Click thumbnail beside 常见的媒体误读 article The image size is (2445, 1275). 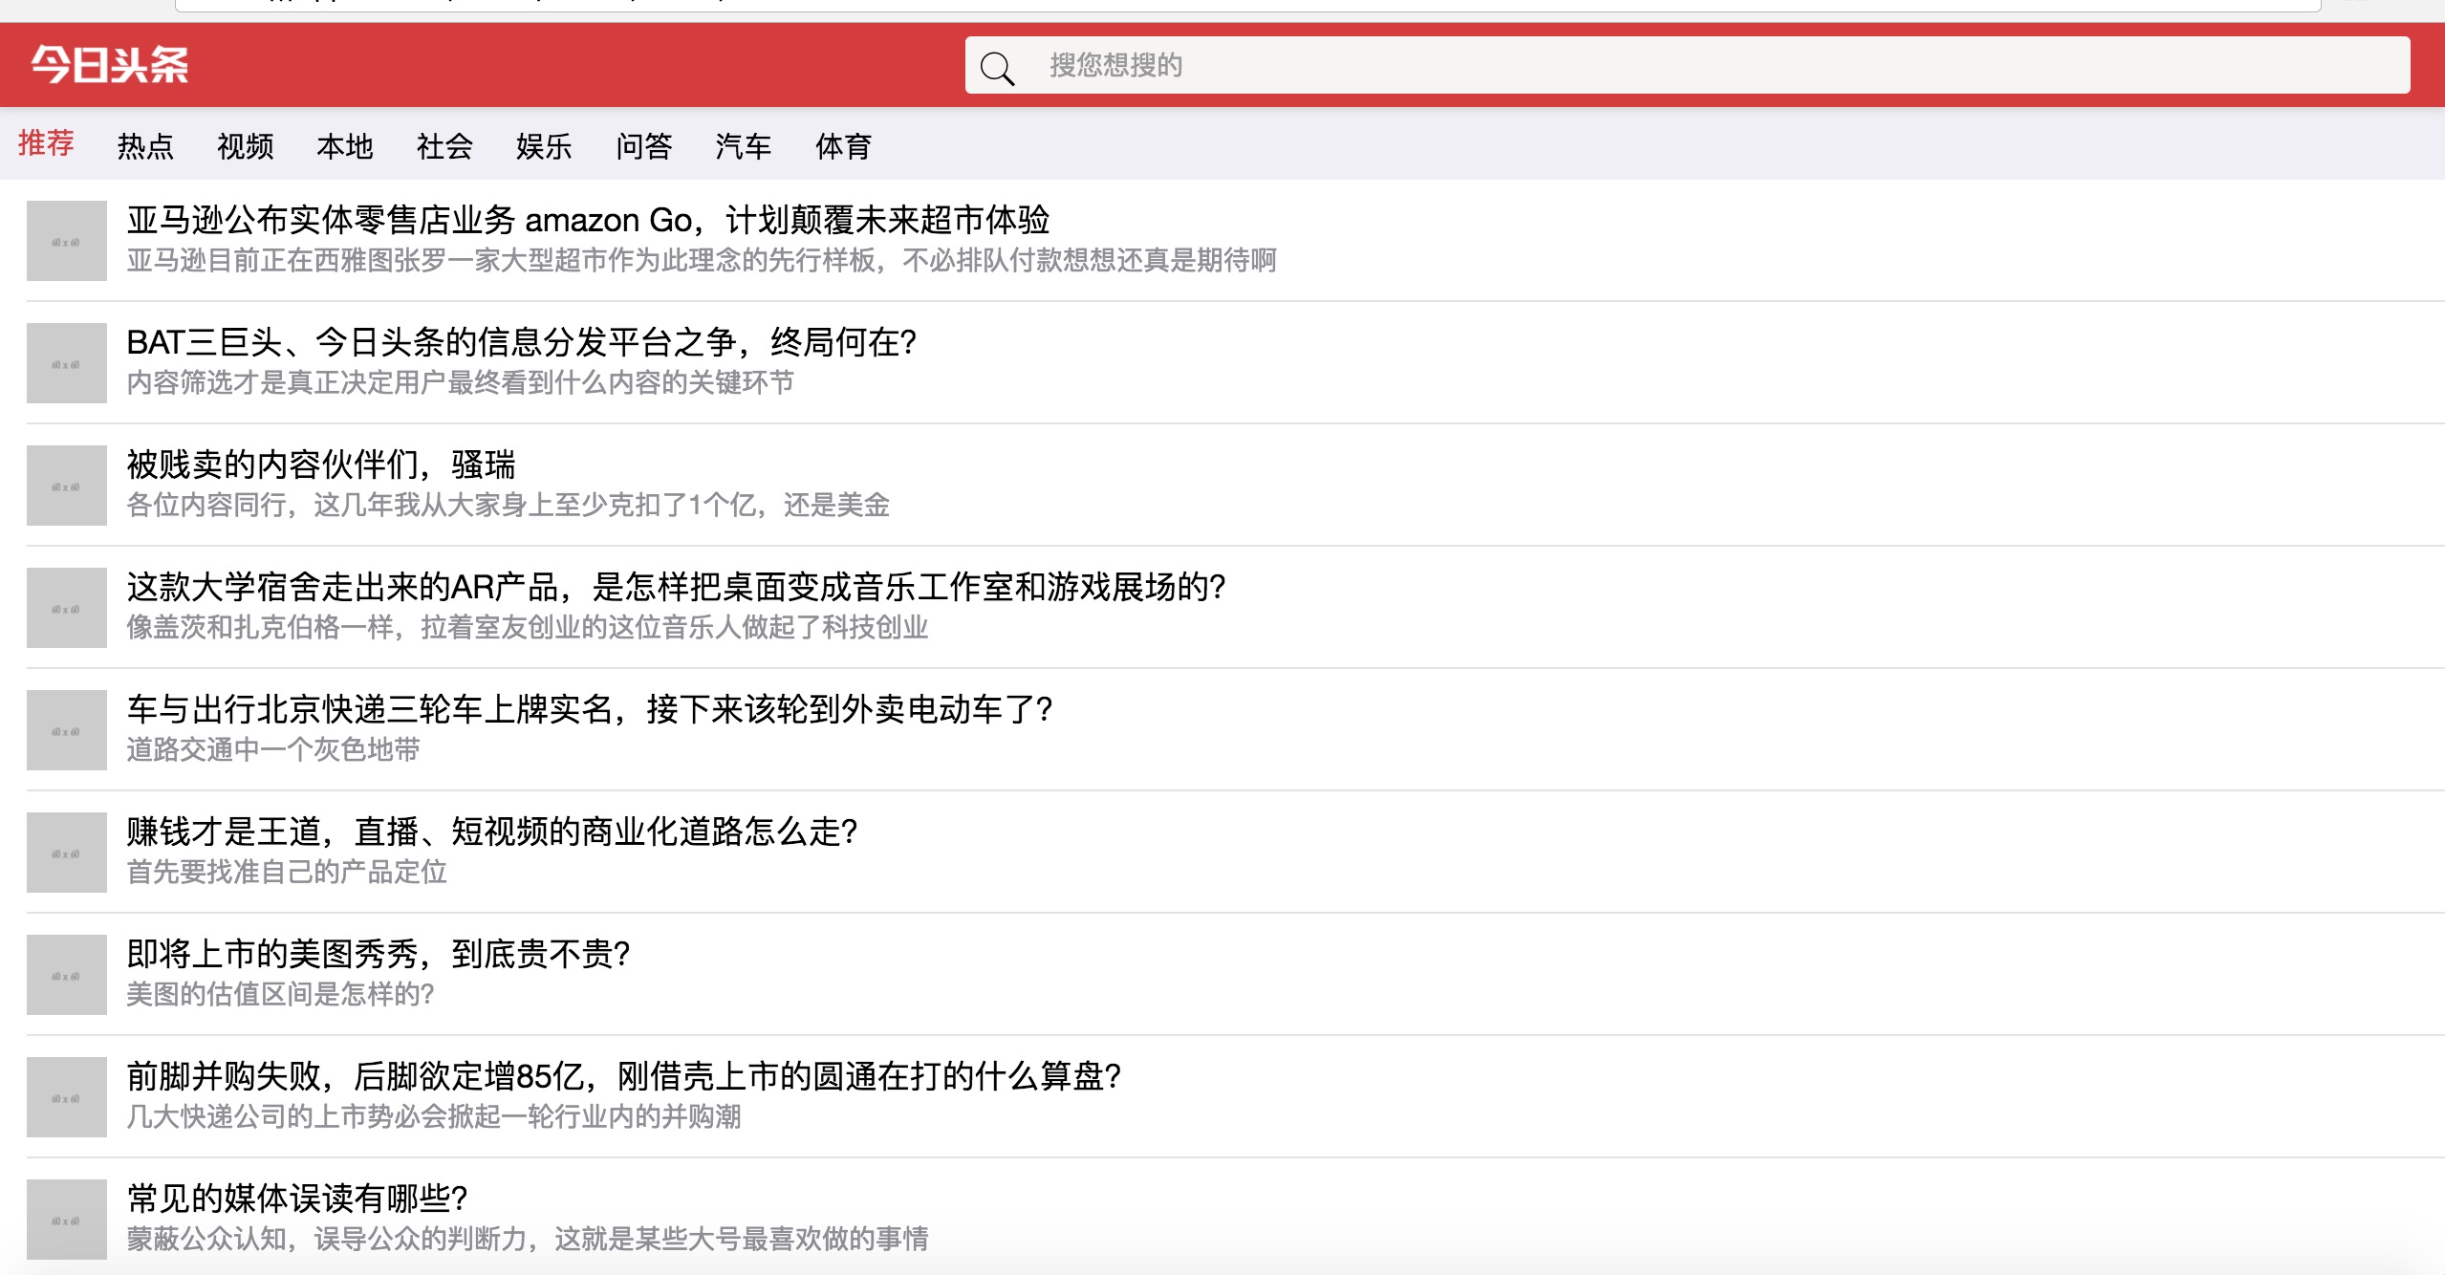click(67, 1220)
